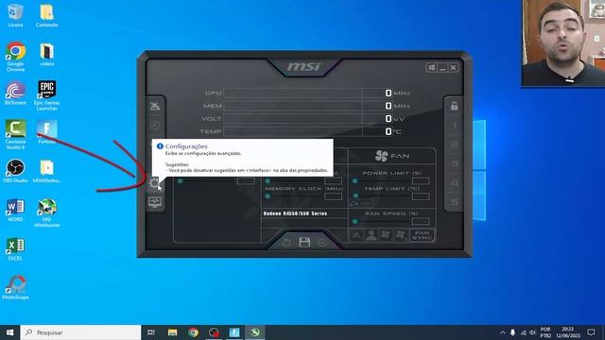Click the reset settings icon
Screen dimensions: 605x340
click(286, 243)
